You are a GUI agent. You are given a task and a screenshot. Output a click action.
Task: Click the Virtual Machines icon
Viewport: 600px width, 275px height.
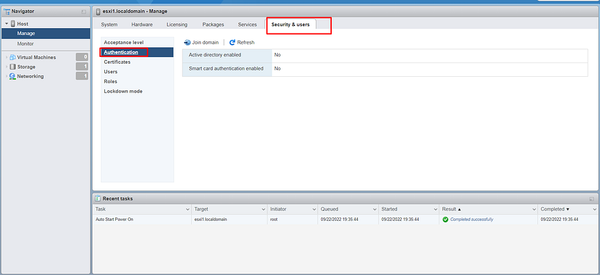point(12,58)
